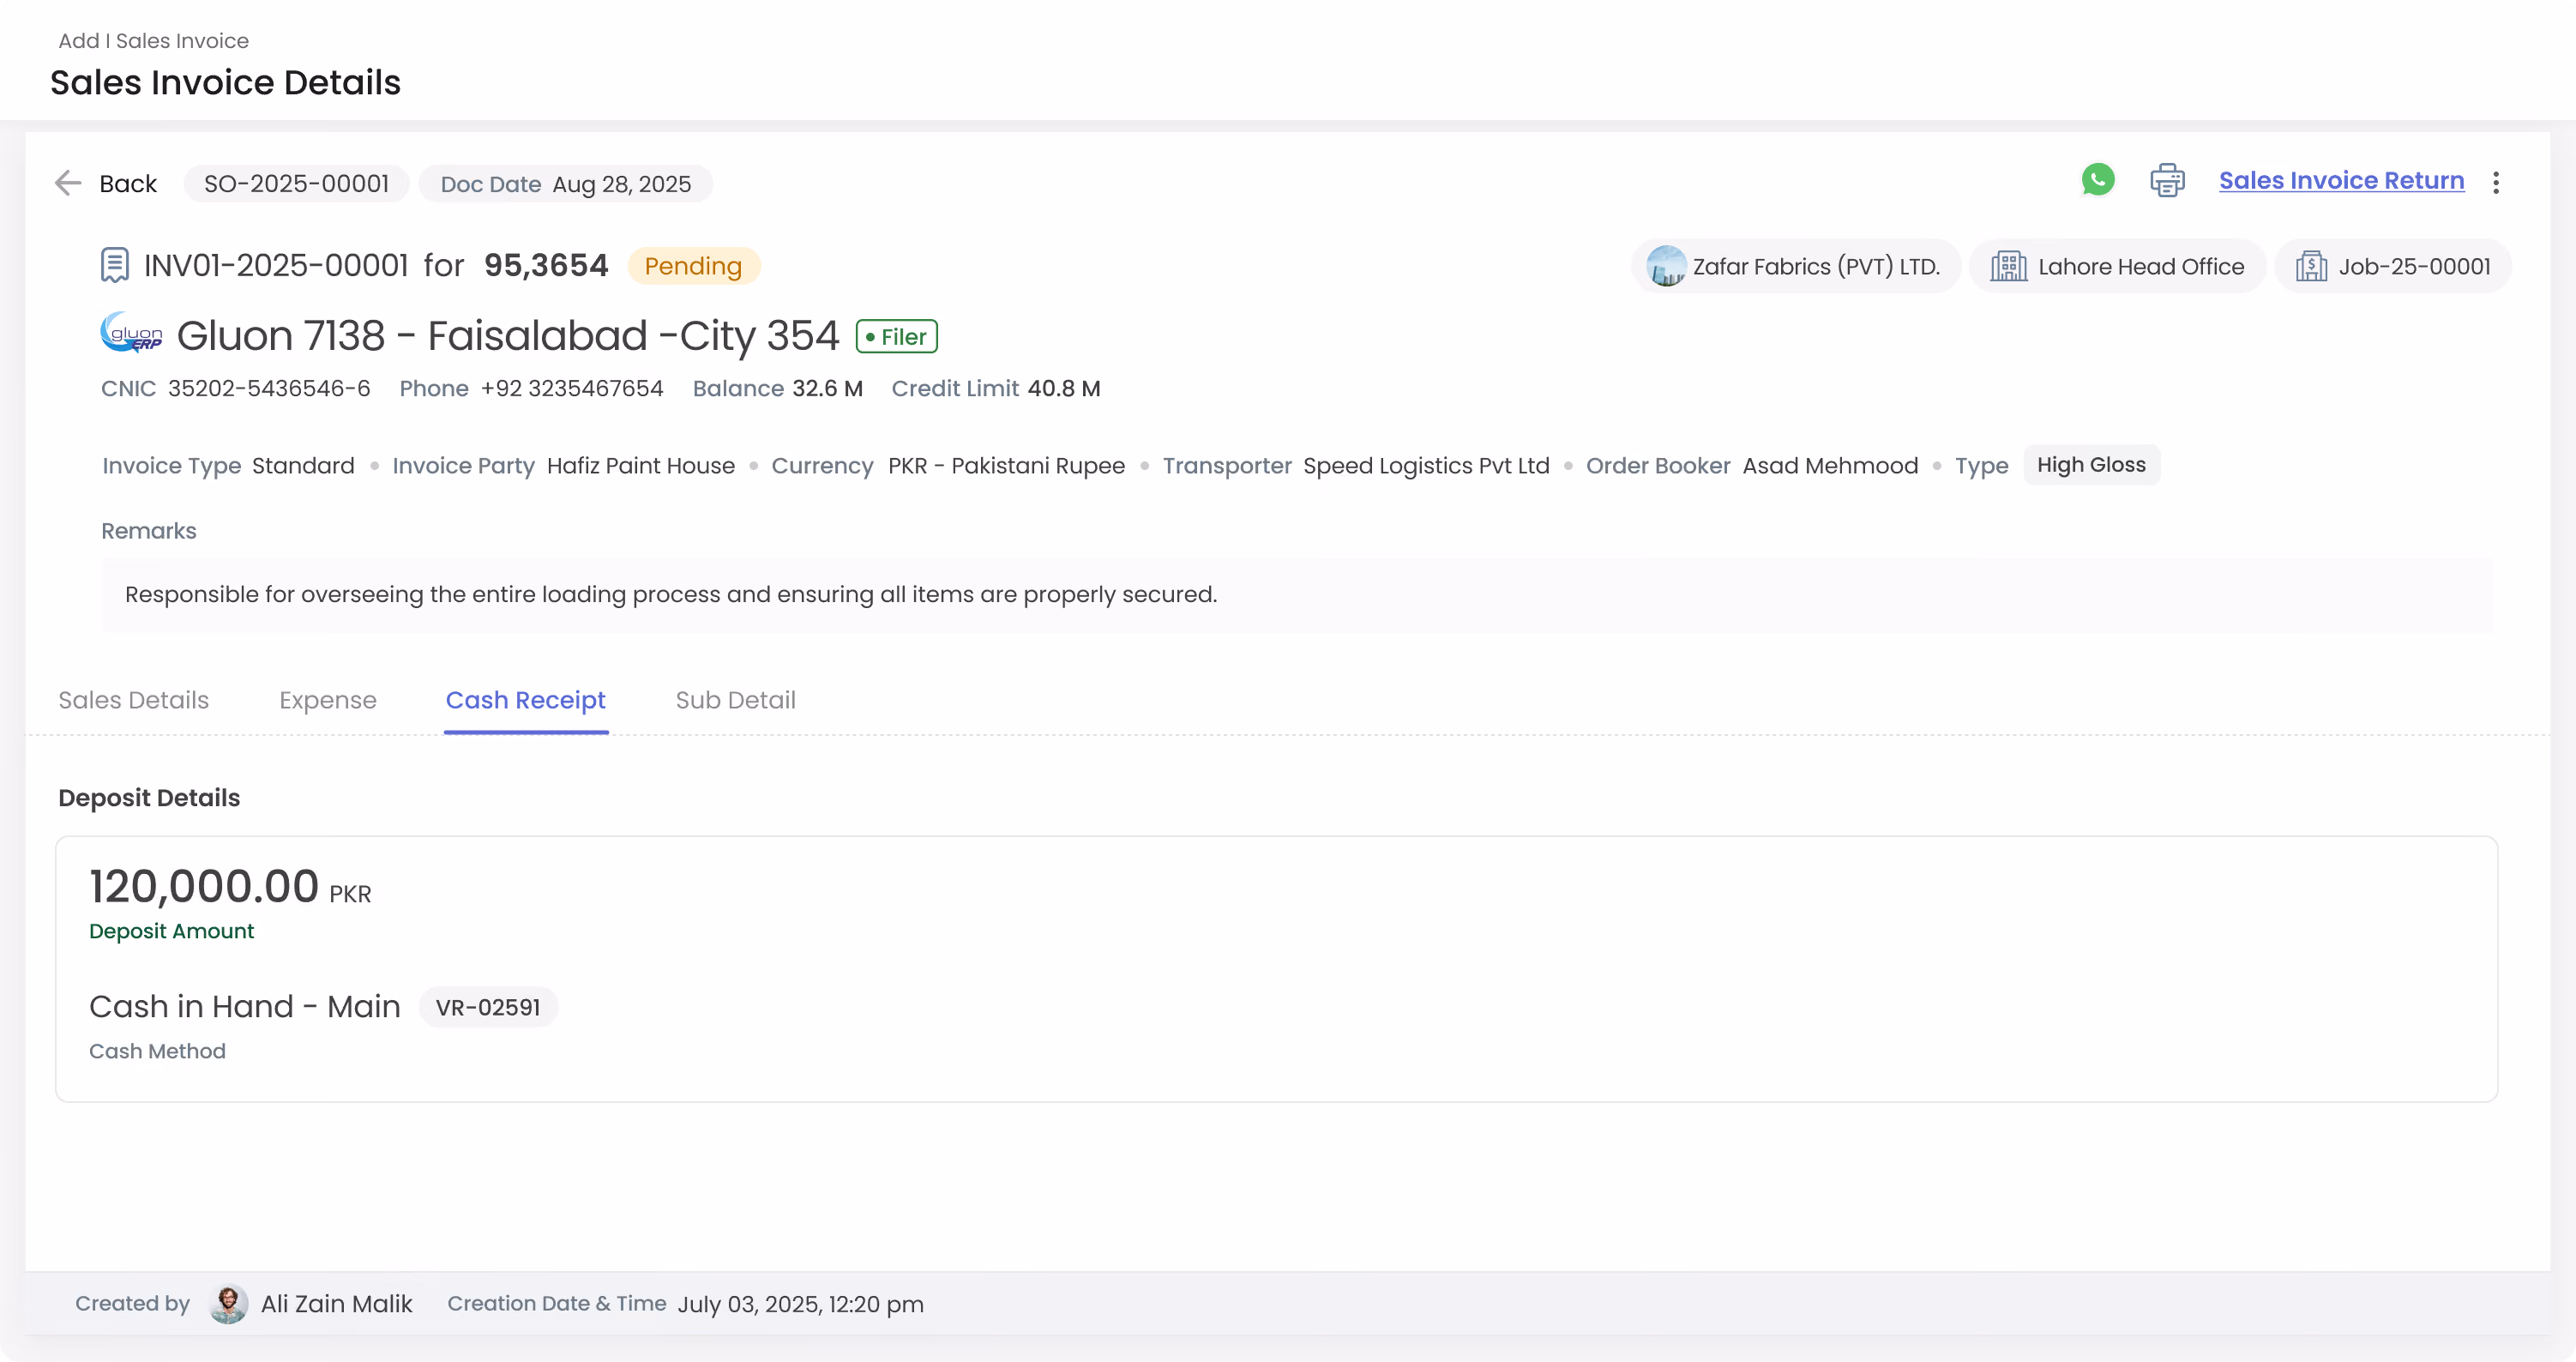
Task: Switch to the Sales Details tab
Action: point(134,700)
